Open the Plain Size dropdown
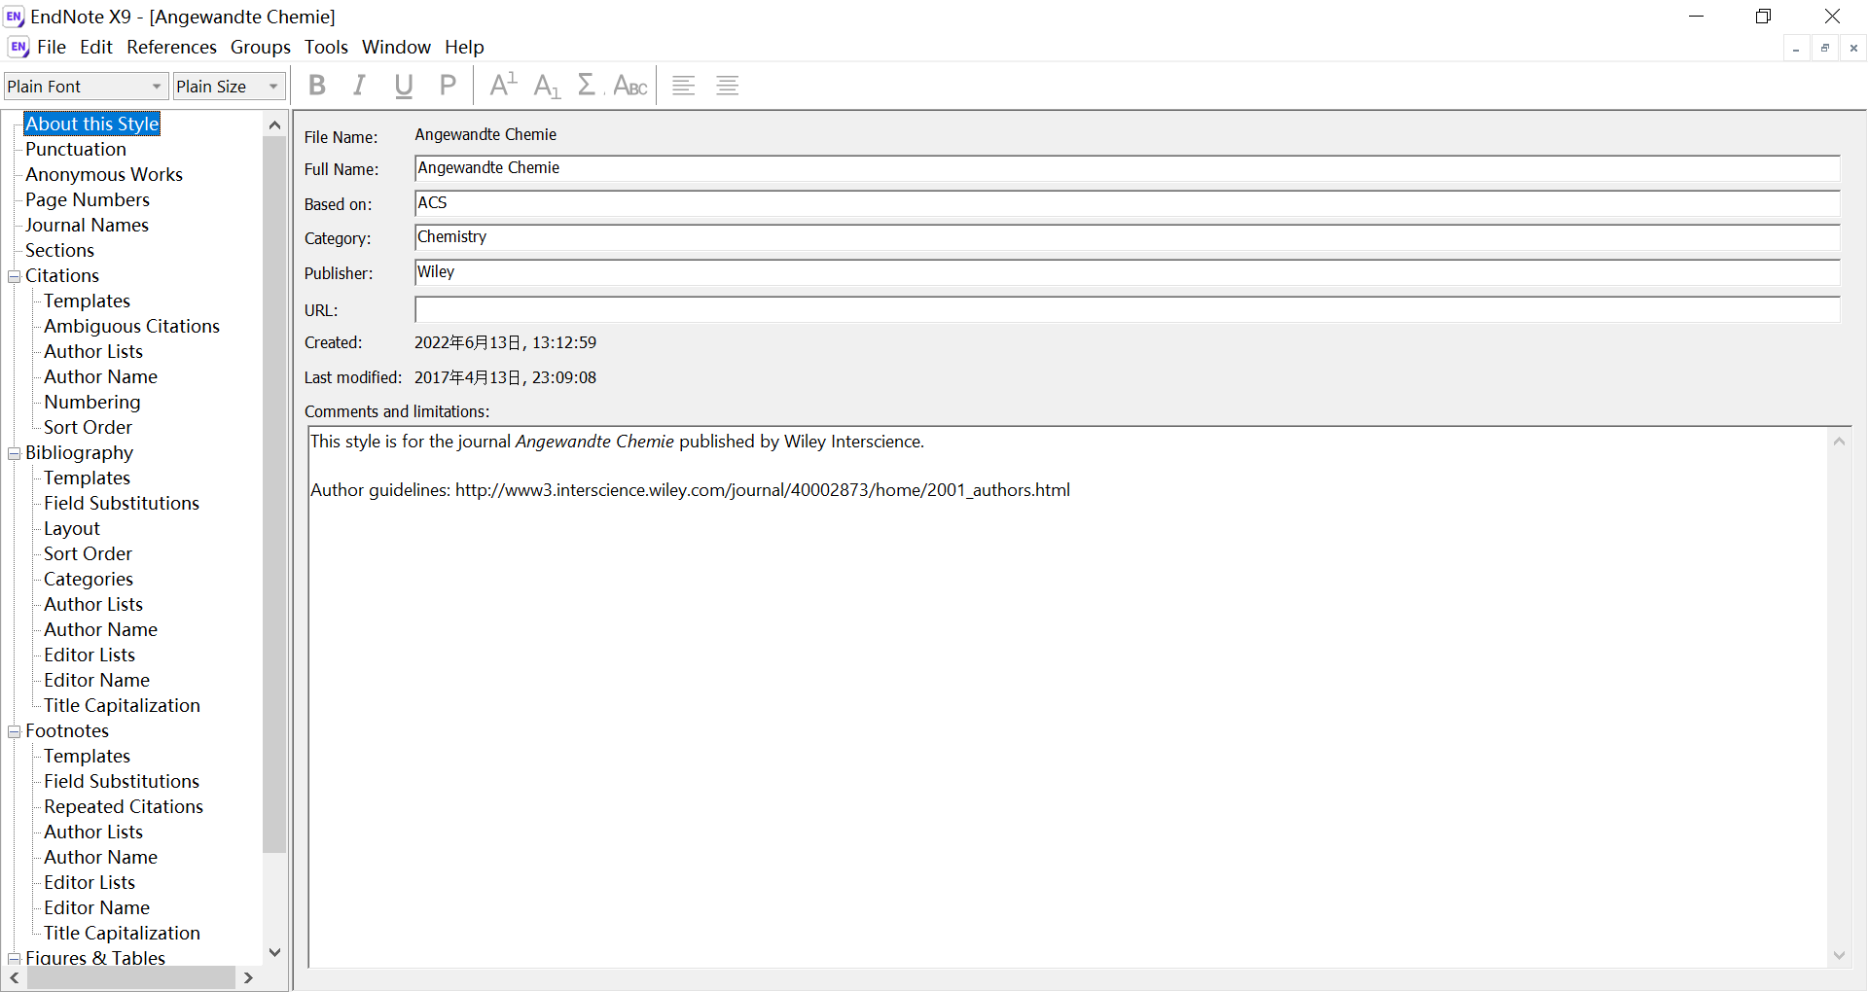 pyautogui.click(x=273, y=87)
